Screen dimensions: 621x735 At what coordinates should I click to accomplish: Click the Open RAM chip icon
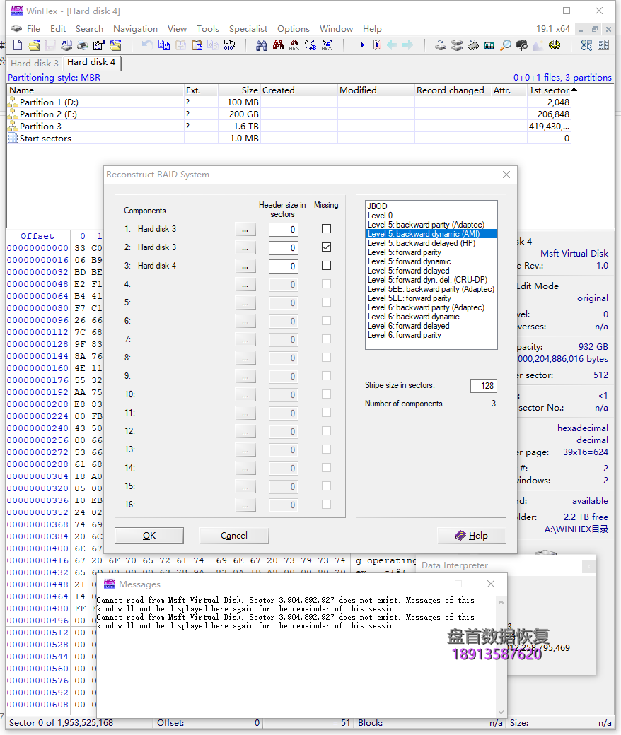click(473, 45)
